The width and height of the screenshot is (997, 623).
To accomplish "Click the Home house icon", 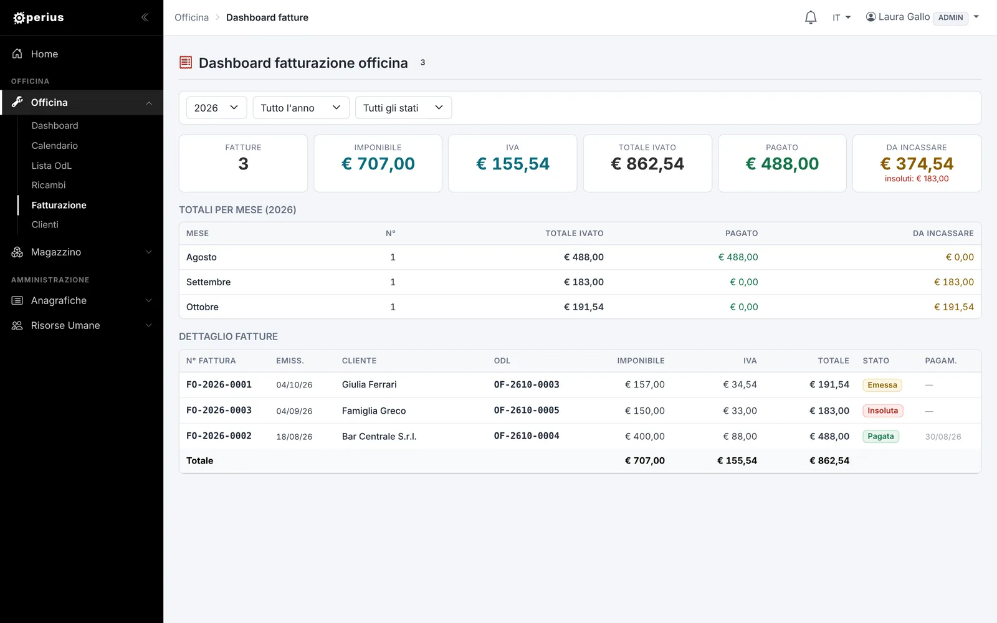I will click(17, 54).
